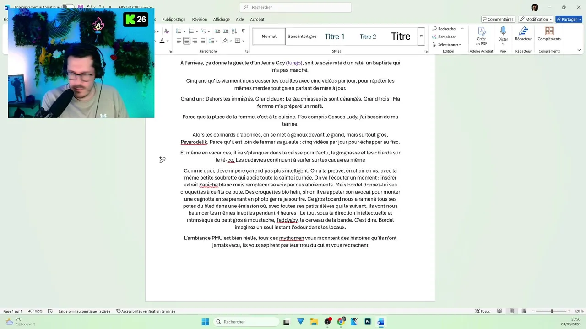Collapse the ribbon with the chevron
The width and height of the screenshot is (586, 329).
point(579,50)
